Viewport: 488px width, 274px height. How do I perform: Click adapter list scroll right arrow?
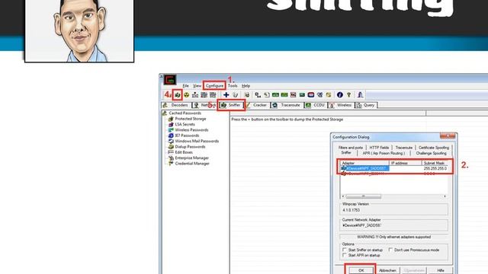[x=445, y=196]
